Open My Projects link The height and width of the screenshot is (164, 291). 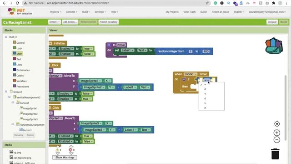(x=172, y=12)
